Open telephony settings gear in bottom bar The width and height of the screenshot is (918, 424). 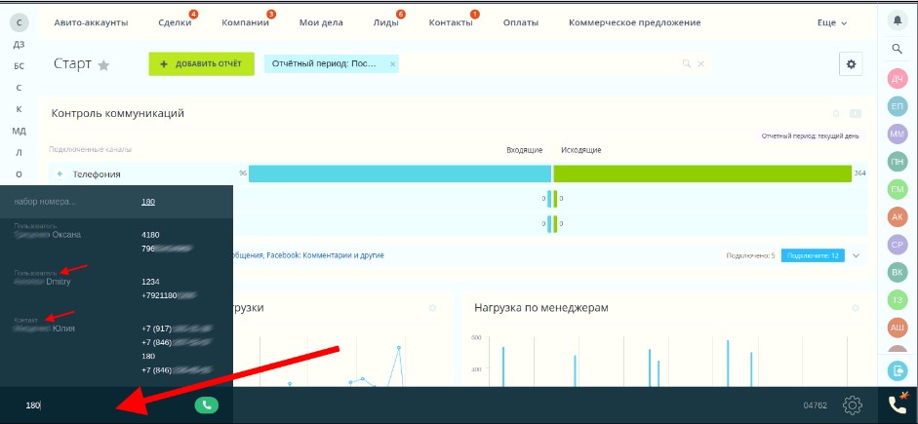(x=853, y=405)
